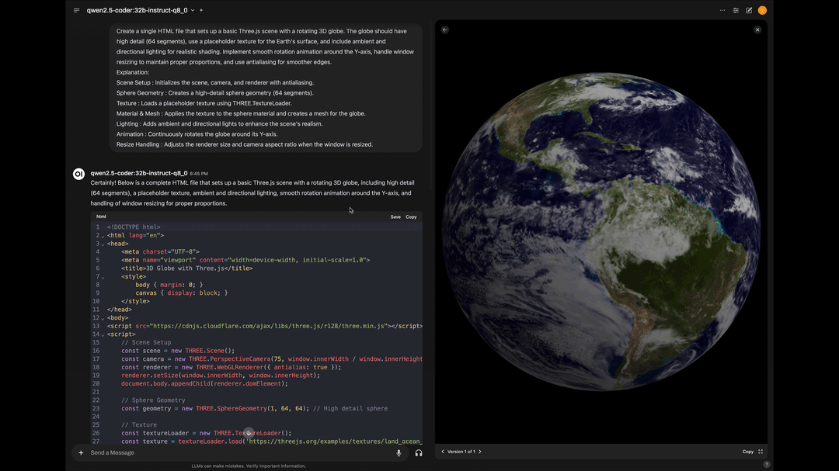This screenshot has height=471, width=839.
Task: Collapse code fold at line 2
Action: pyautogui.click(x=103, y=236)
